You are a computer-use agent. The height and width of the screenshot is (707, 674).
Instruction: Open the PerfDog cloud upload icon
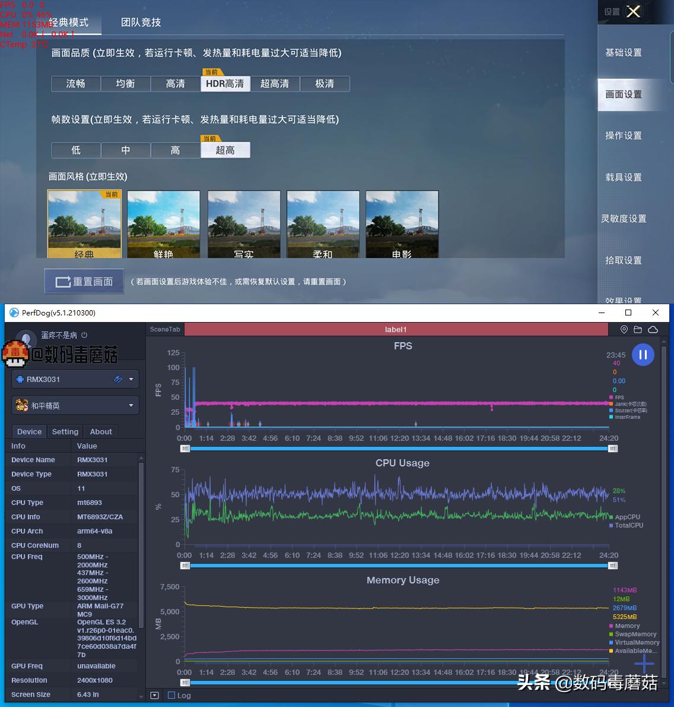(653, 329)
